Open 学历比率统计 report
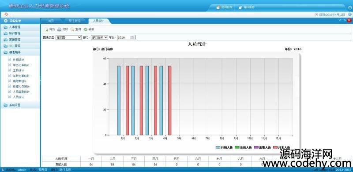353x172 pixels. [21, 65]
